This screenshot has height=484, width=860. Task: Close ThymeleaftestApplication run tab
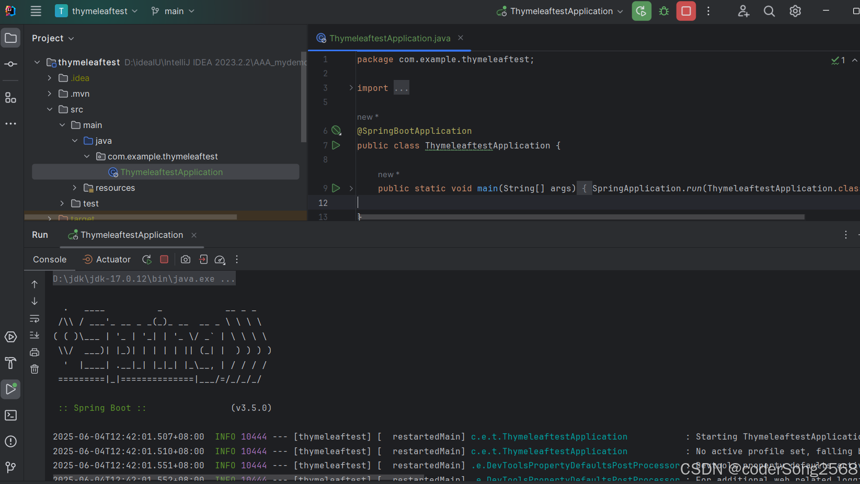click(194, 235)
